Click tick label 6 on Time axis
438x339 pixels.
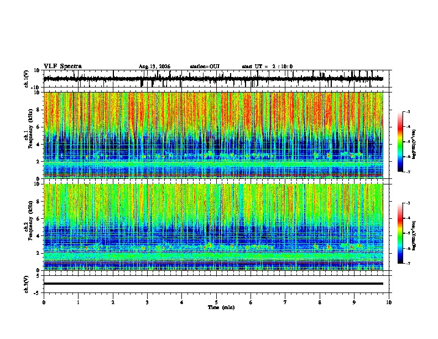pos(251,302)
